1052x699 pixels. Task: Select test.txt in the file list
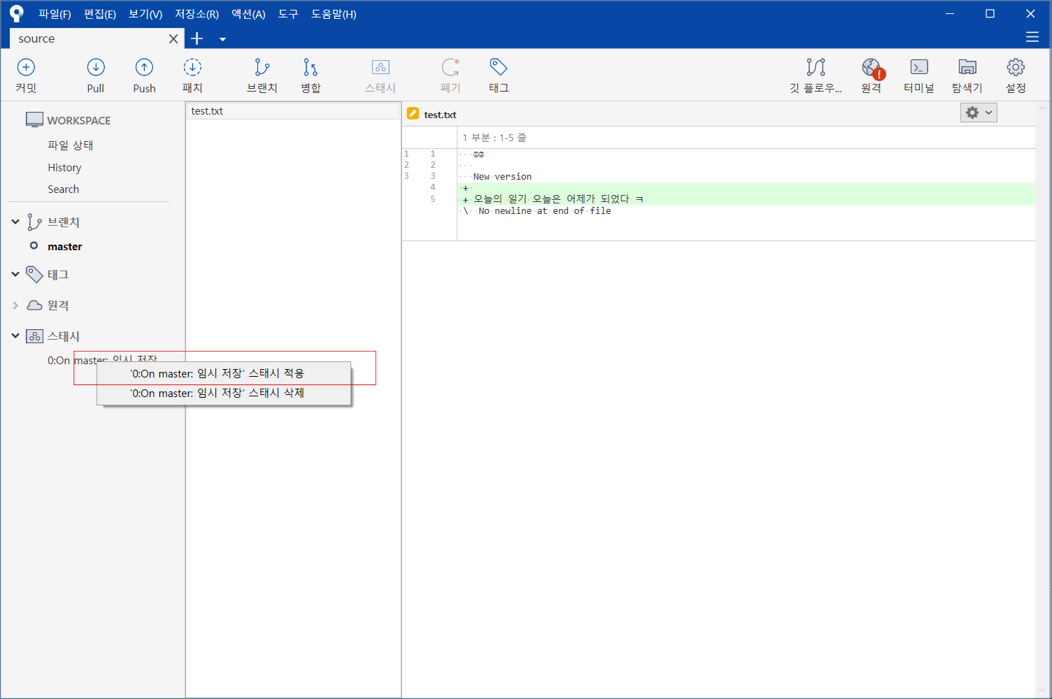pos(292,111)
